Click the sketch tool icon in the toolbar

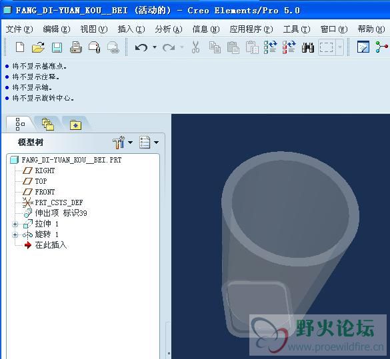[363, 47]
